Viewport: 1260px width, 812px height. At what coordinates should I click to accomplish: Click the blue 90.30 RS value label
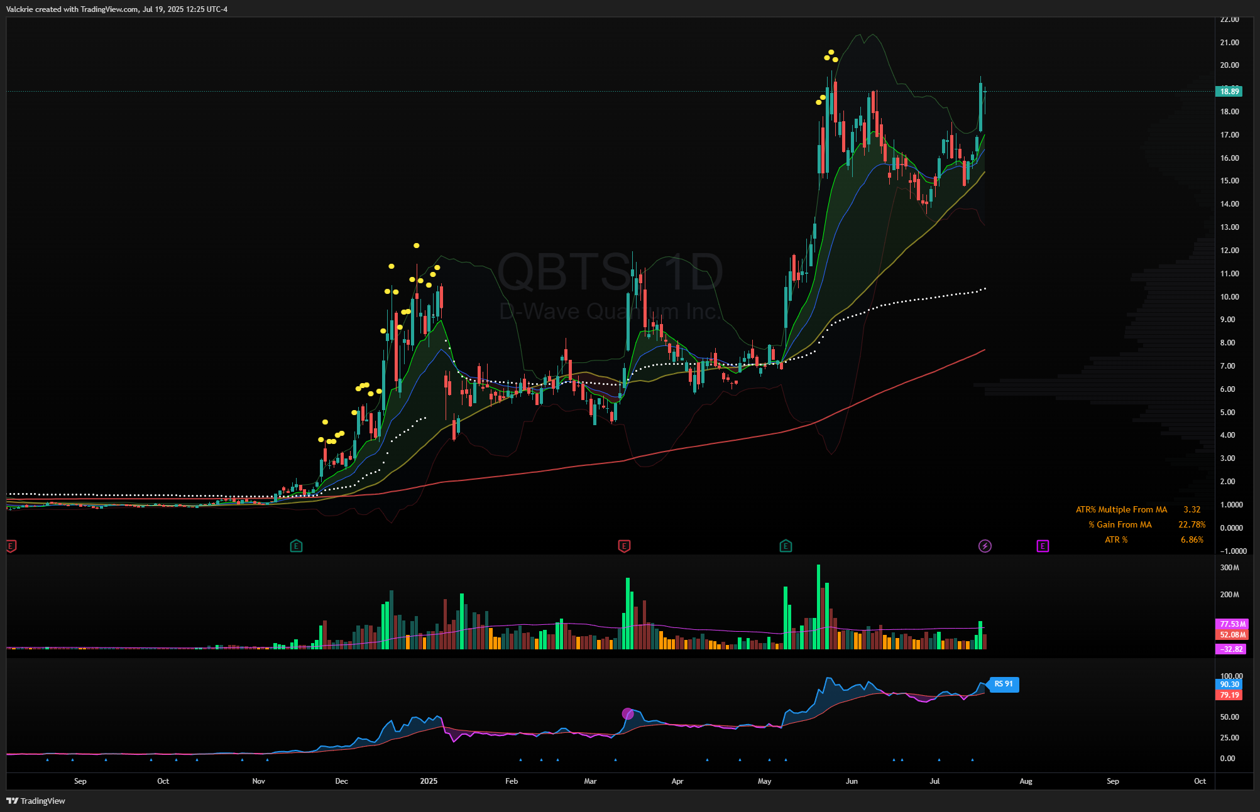pyautogui.click(x=1229, y=685)
